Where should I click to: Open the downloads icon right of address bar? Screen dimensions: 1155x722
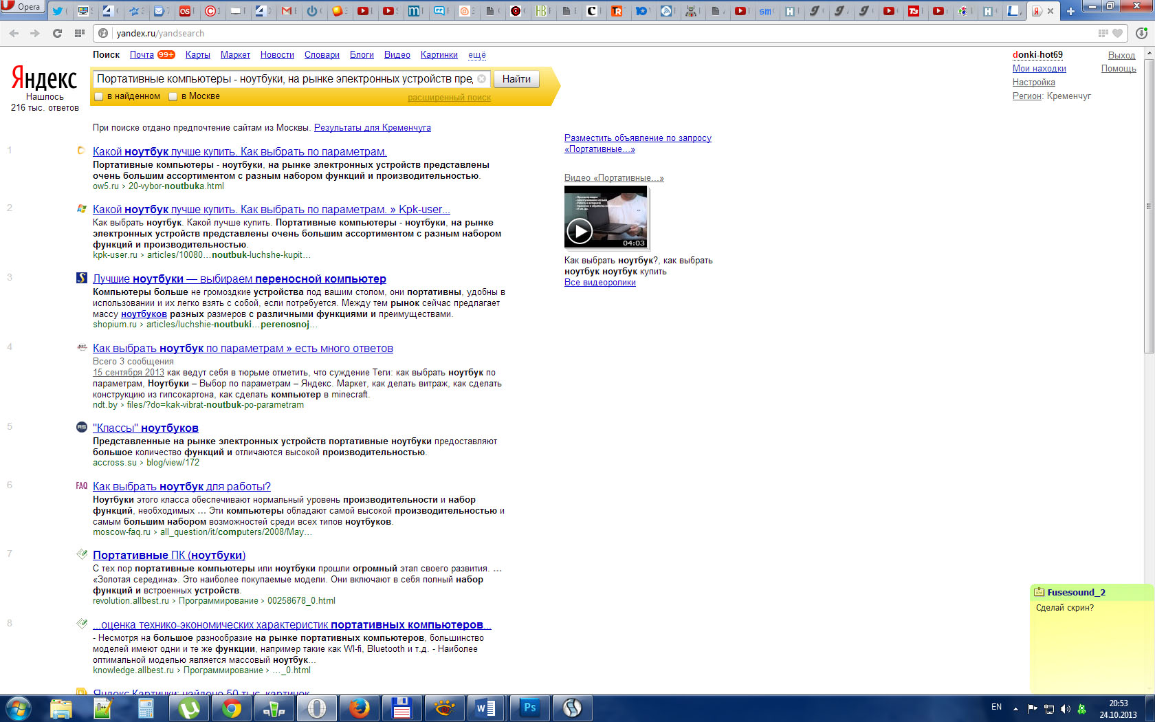[x=1142, y=33]
